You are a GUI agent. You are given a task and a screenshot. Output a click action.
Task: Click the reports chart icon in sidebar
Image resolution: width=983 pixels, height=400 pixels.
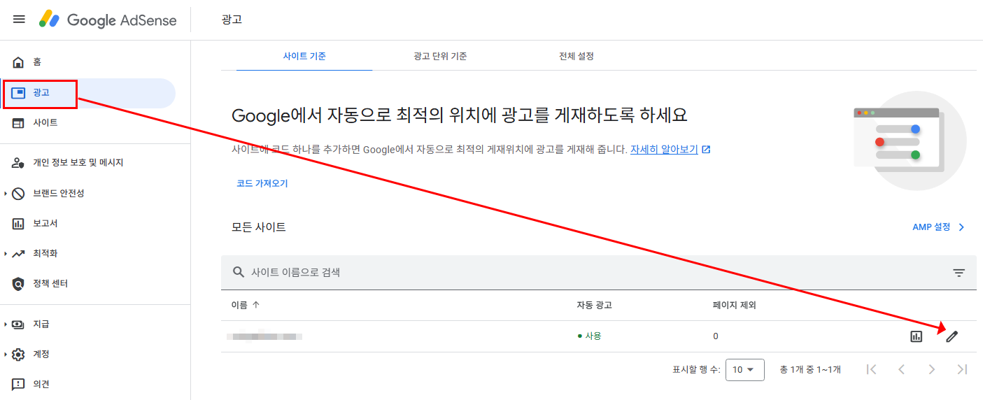tap(19, 224)
